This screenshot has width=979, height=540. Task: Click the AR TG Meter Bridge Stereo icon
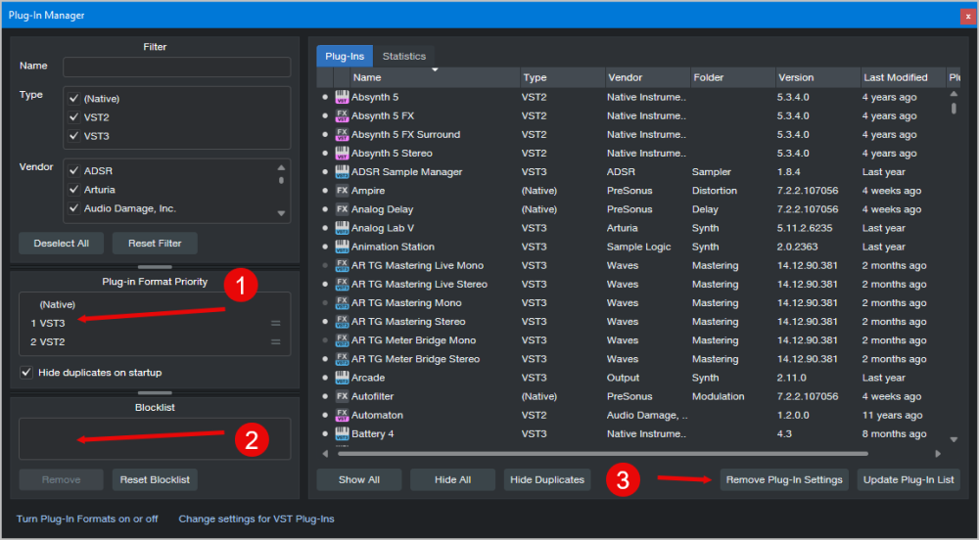pos(342,359)
